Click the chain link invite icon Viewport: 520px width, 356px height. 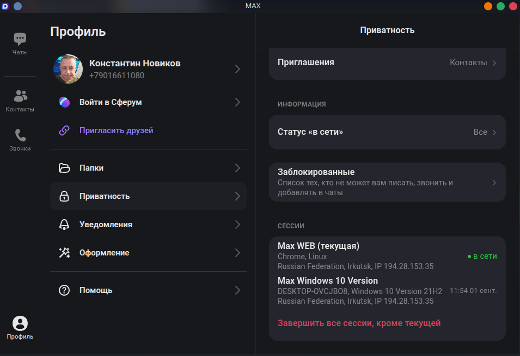coord(64,130)
